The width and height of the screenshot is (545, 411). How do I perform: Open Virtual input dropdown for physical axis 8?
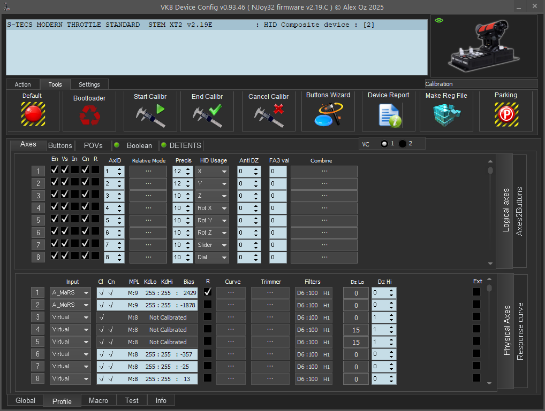point(70,379)
